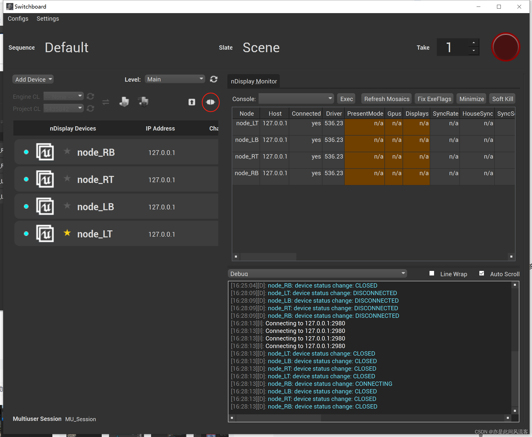Click the start-all-devices launch icon
The height and width of the screenshot is (437, 532).
[x=192, y=102]
